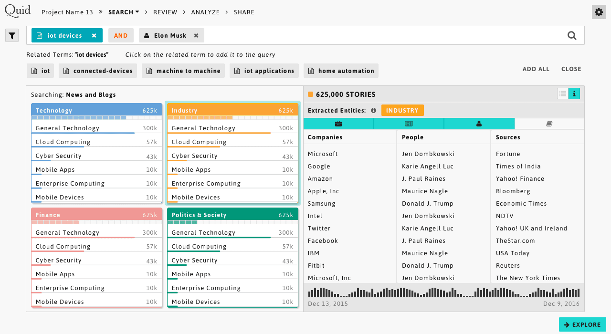Click the INDUSTRY entity badge
This screenshot has width=611, height=334.
coord(402,110)
